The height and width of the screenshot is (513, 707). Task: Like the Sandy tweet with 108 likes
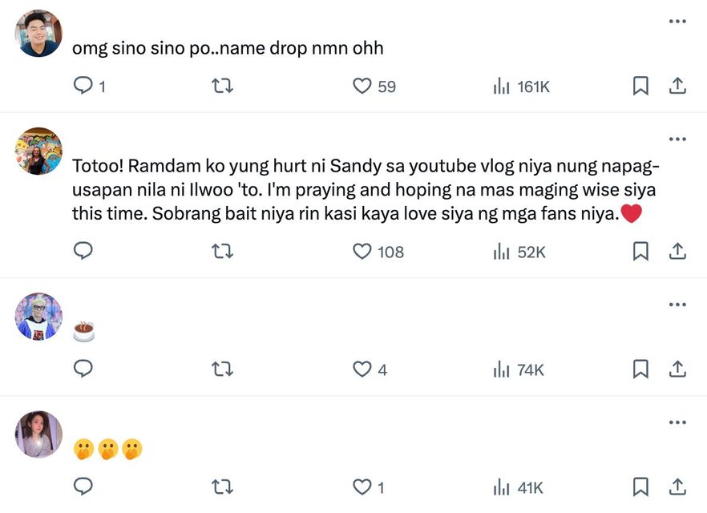click(x=362, y=252)
